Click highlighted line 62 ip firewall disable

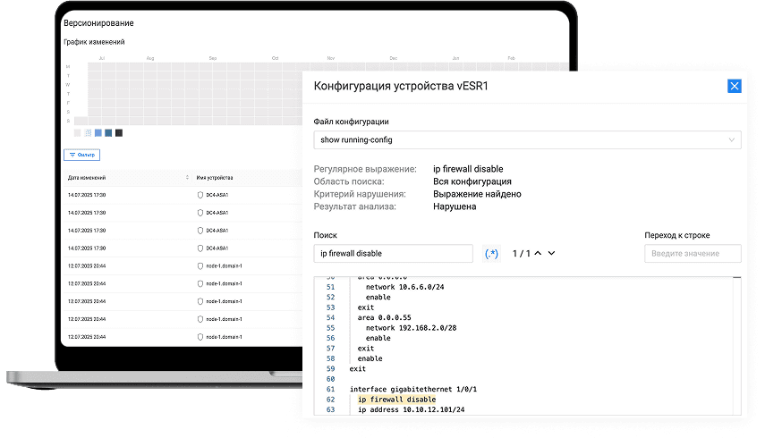point(397,400)
